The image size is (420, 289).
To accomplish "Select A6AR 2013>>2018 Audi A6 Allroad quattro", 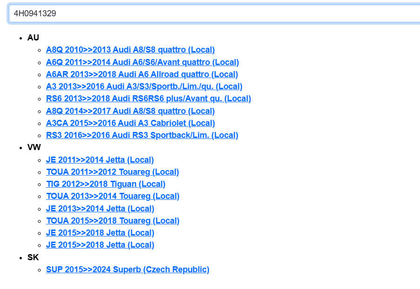I will [x=142, y=74].
